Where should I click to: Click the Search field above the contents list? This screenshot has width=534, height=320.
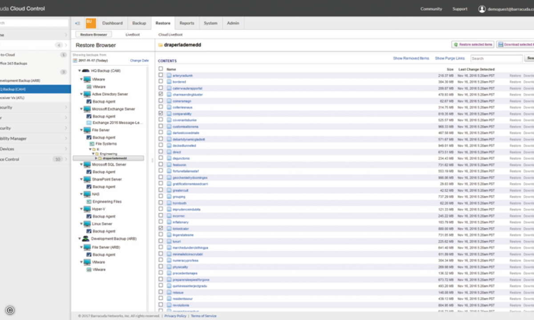coord(496,58)
